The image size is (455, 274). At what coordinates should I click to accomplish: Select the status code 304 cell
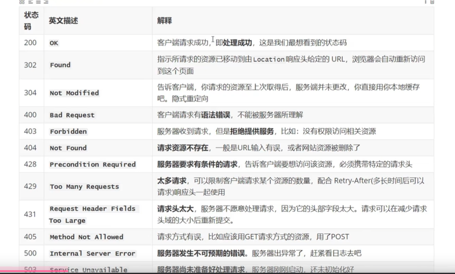[x=31, y=93]
